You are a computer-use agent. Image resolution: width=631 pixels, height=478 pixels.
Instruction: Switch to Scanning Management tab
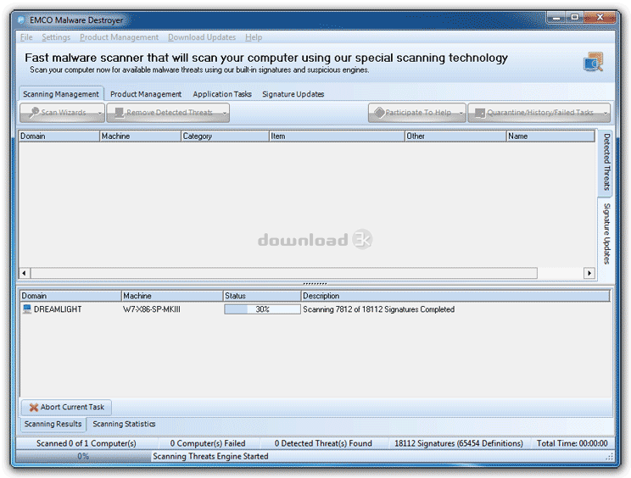pos(61,94)
